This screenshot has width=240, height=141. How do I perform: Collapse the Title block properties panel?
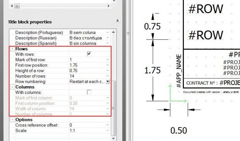(x=118, y=21)
